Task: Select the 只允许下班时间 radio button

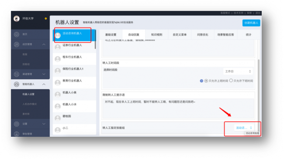Action: (x=231, y=81)
